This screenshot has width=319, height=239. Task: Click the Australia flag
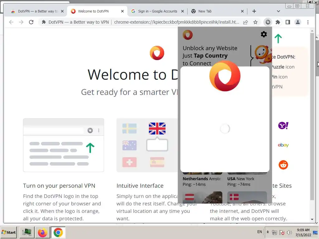129,145
